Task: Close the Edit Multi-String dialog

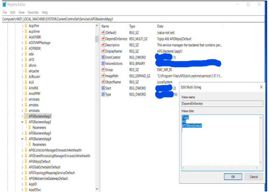Action: (261, 87)
